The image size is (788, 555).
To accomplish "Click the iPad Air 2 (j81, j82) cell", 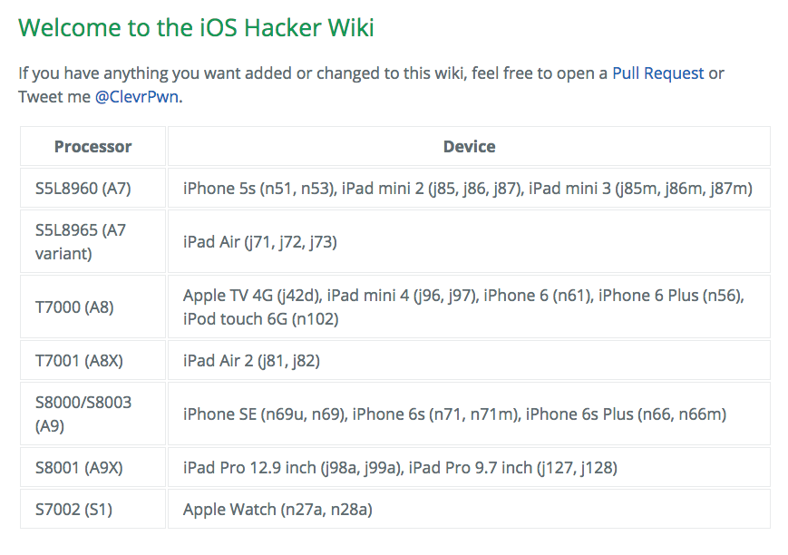I will click(251, 361).
